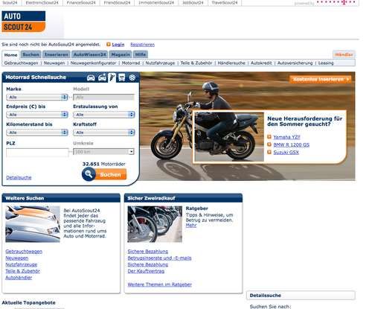Image resolution: width=372 pixels, height=309 pixels.
Task: Open the Endpreis bis dropdown
Action: pyautogui.click(x=37, y=115)
